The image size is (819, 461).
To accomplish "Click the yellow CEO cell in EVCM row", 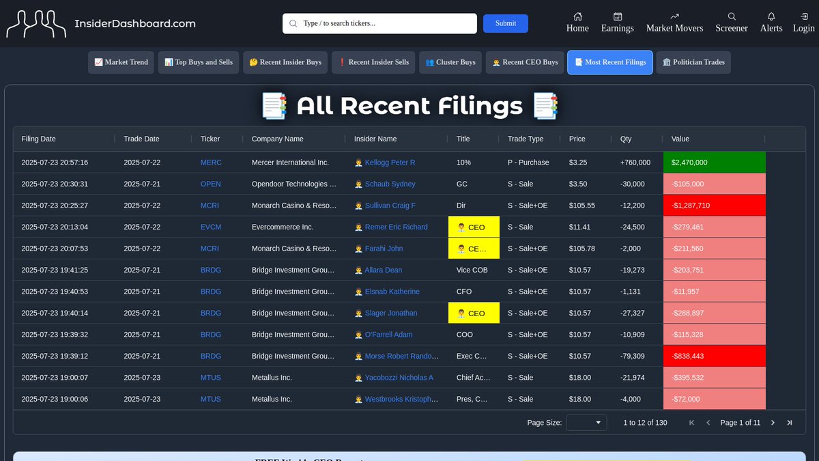I will [474, 227].
